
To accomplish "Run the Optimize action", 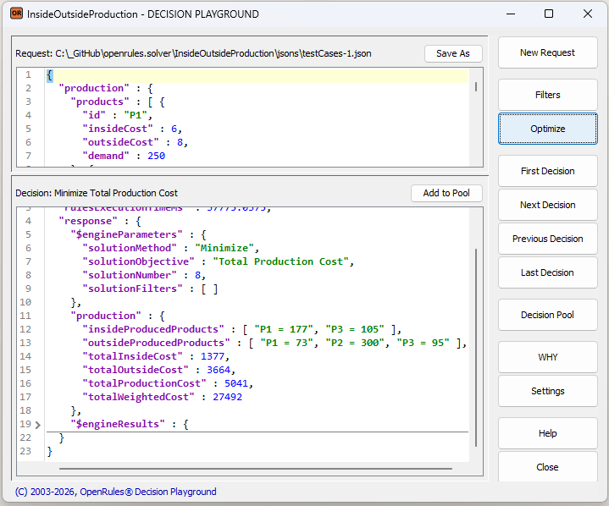I will click(547, 129).
